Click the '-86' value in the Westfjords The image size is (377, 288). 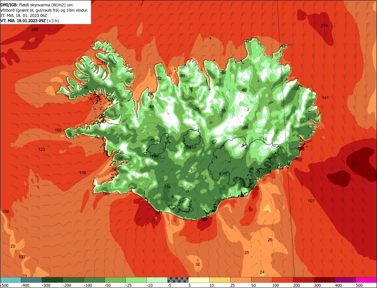point(85,87)
